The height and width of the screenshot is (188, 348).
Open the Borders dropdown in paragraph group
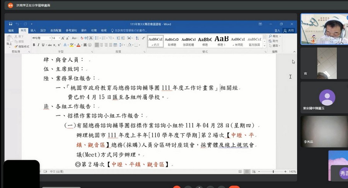(139, 45)
